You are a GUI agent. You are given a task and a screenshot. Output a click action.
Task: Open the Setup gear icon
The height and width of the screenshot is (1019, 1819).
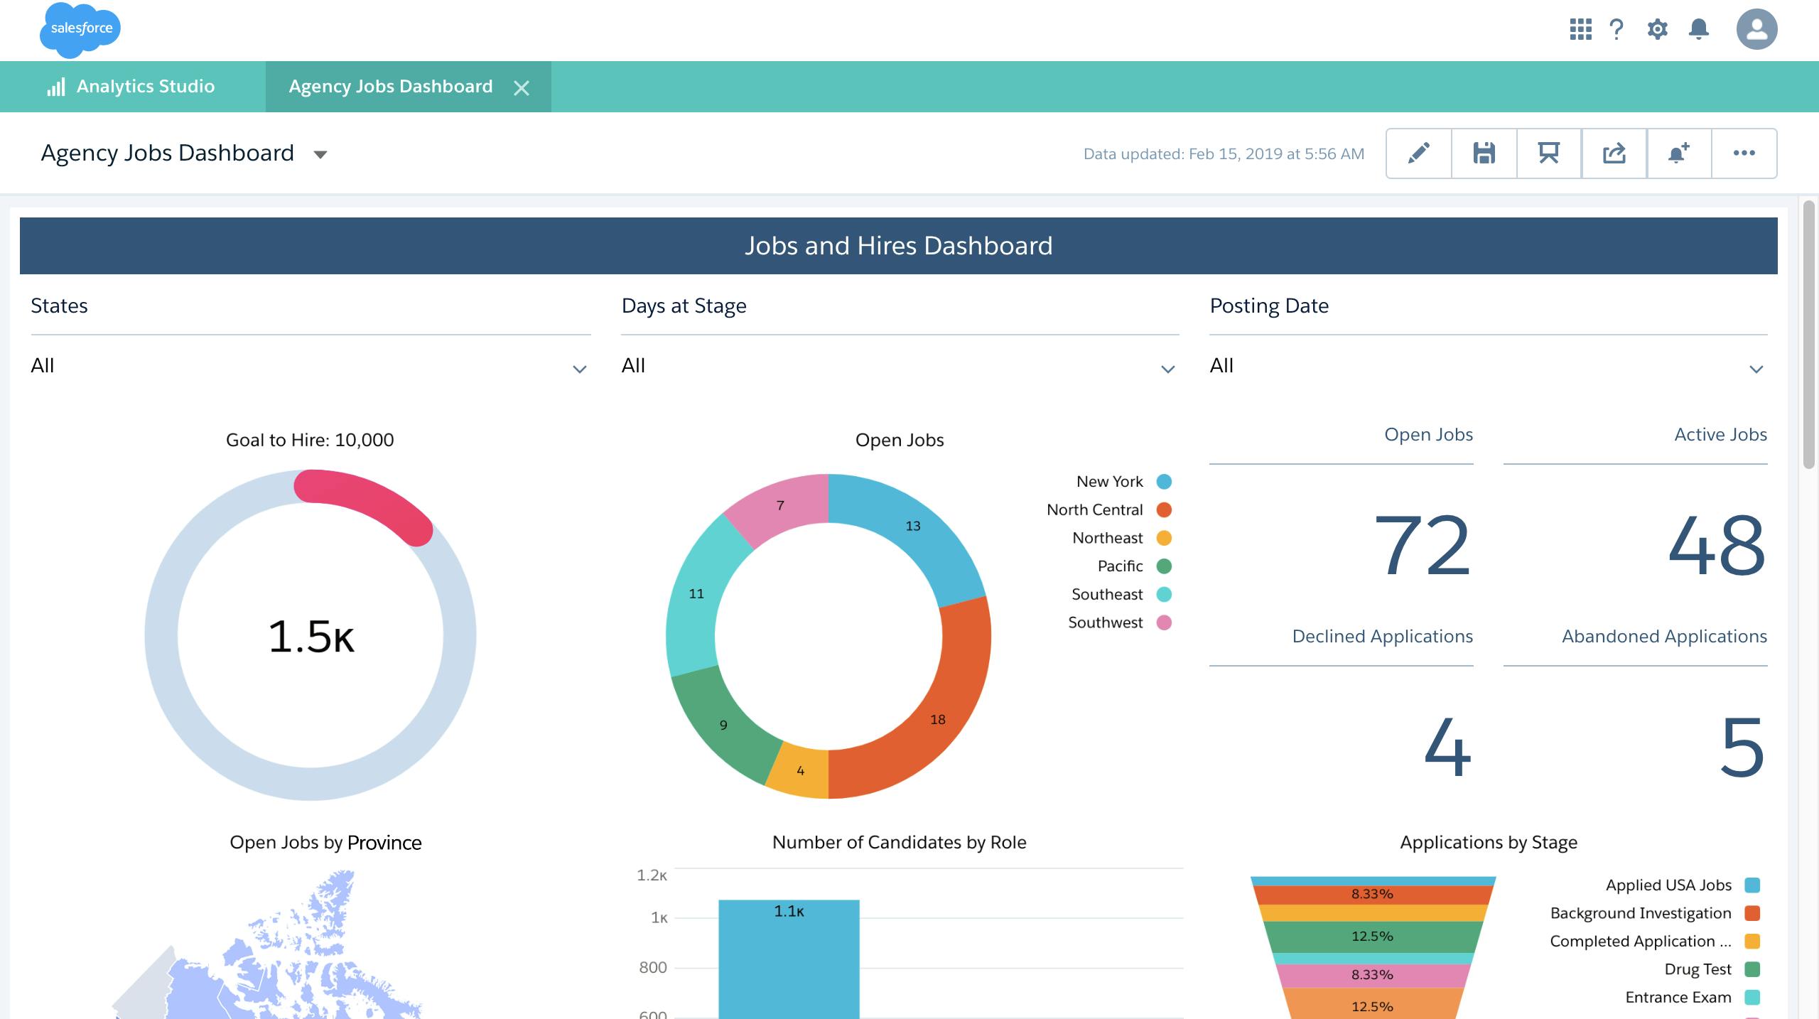pos(1657,29)
